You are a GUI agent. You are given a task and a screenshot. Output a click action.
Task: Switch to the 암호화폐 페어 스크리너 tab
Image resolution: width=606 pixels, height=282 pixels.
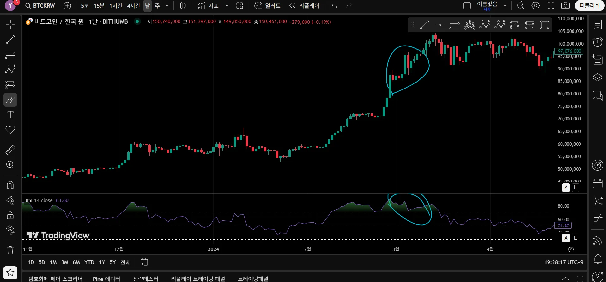tap(55, 279)
